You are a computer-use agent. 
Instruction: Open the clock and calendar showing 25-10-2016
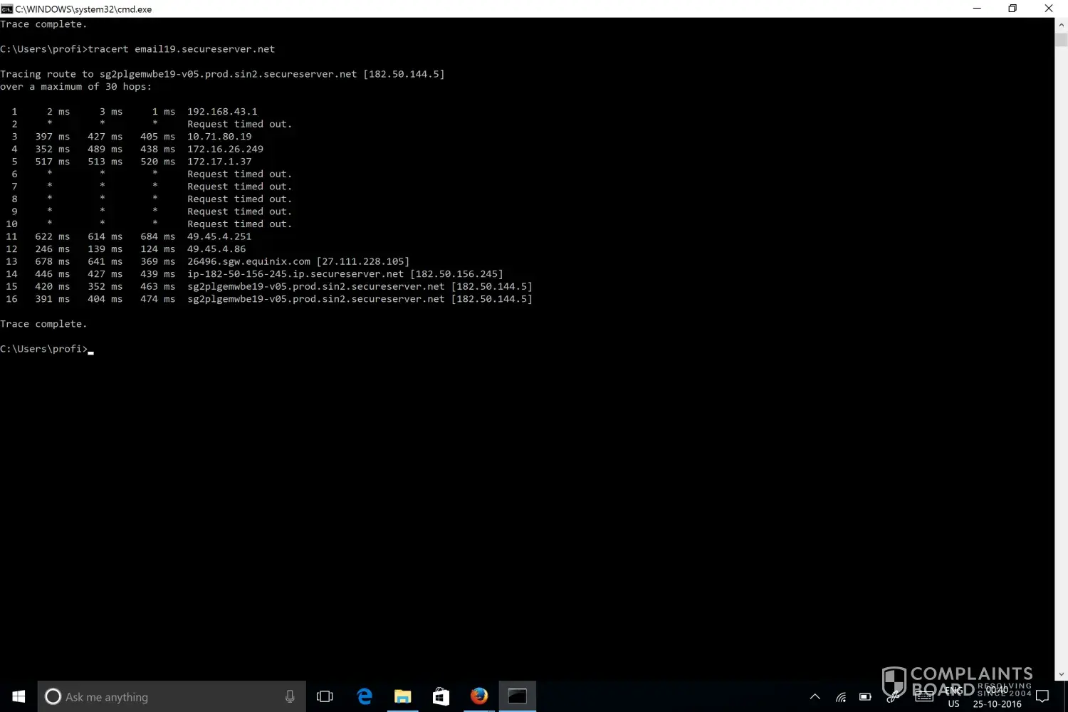[997, 696]
